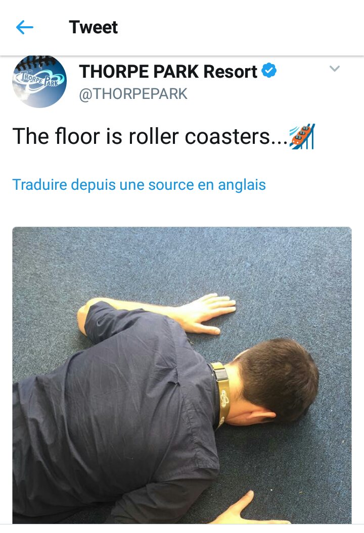Viewport: 364px width, 533px height.
Task: Tap the roller coaster emoji
Action: click(302, 137)
